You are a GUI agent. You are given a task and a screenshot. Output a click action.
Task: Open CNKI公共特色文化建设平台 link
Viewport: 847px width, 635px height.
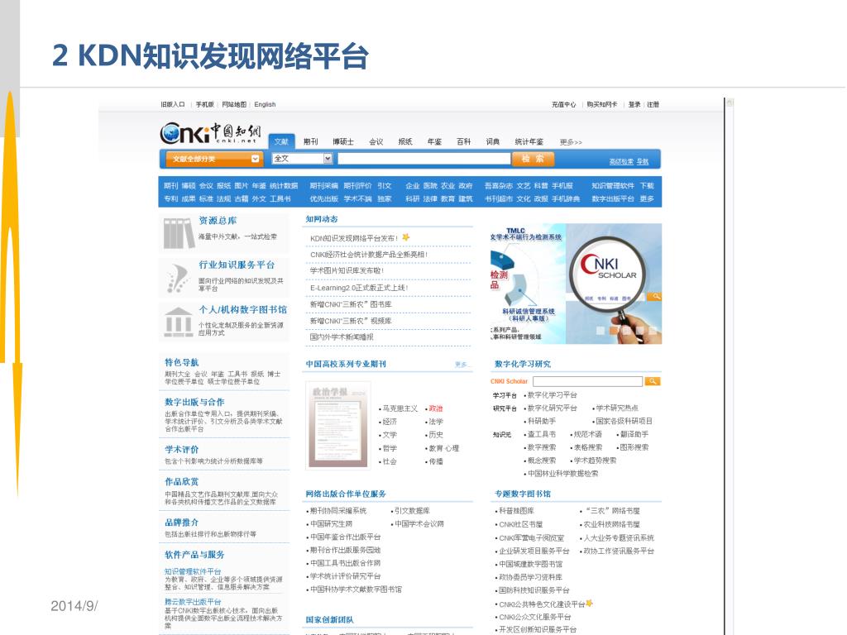[542, 604]
